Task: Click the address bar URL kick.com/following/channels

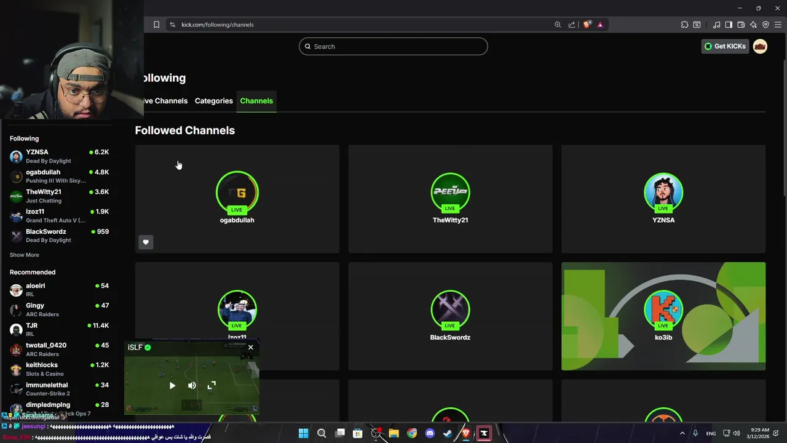Action: pos(218,25)
